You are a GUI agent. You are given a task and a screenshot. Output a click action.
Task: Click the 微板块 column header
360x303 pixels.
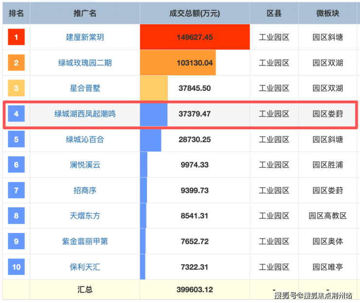pyautogui.click(x=327, y=13)
